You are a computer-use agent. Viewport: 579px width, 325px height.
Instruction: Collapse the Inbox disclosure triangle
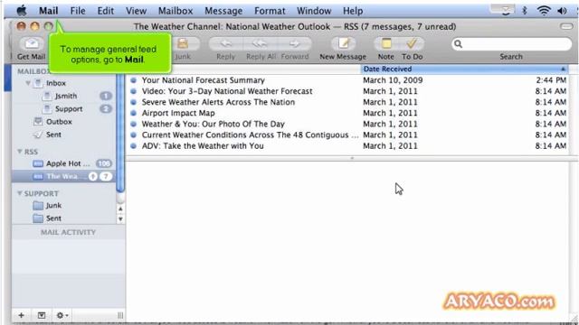coord(28,83)
